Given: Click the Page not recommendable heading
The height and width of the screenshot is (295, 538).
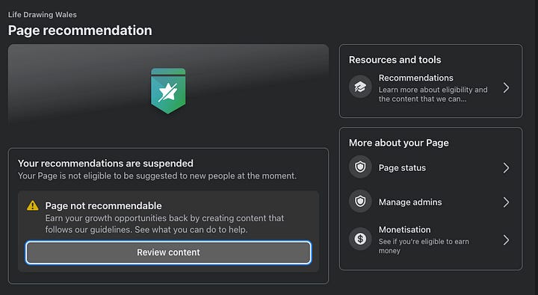Looking at the screenshot, I should point(103,205).
